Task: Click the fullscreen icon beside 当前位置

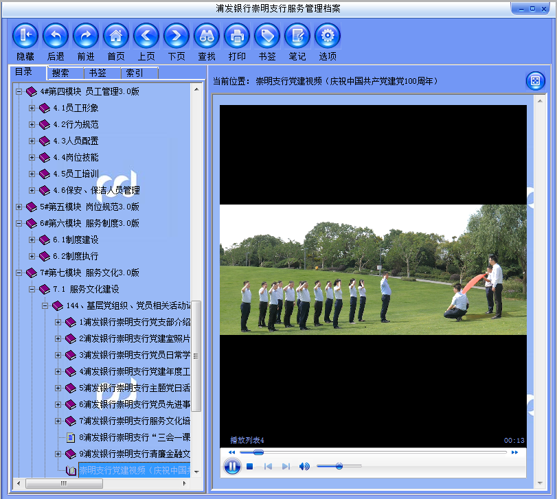Action: pos(535,81)
